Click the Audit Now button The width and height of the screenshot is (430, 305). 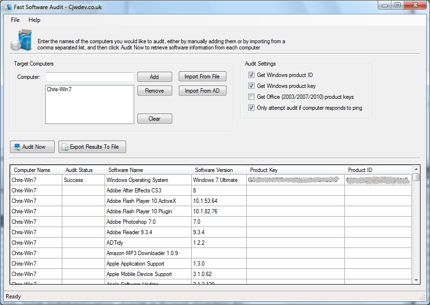pos(32,147)
